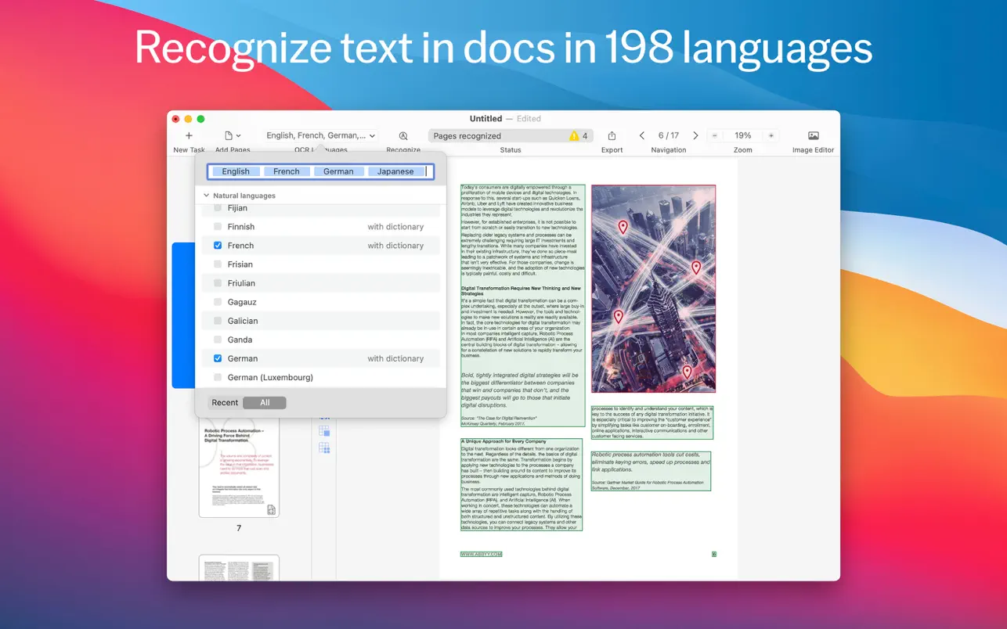The height and width of the screenshot is (629, 1007).
Task: Click the zoom in plus button
Action: pos(771,135)
